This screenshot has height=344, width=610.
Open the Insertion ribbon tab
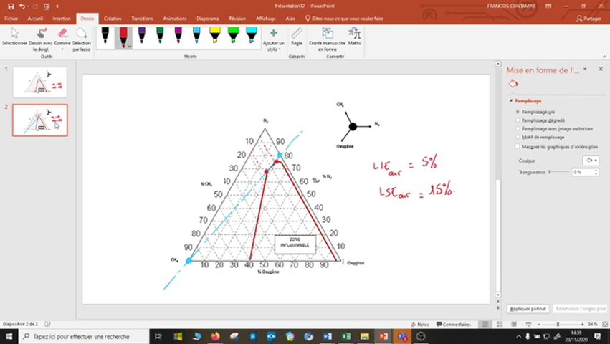[62, 18]
